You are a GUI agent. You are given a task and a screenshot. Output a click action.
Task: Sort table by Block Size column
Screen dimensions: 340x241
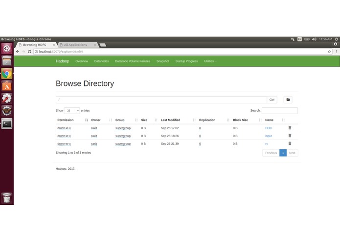click(247, 120)
